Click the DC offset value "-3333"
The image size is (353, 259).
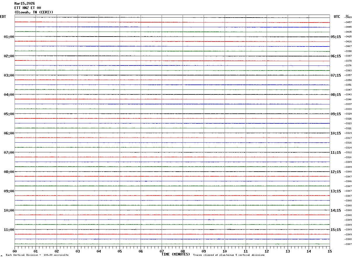tap(348, 109)
